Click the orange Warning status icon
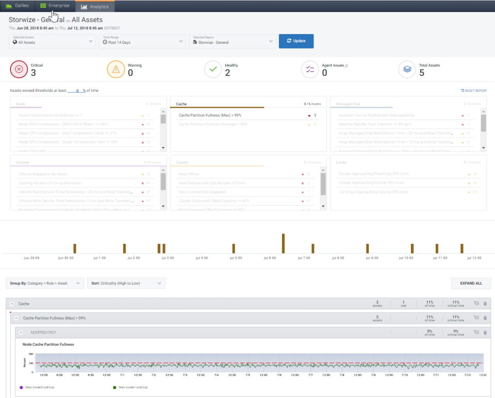The width and height of the screenshot is (495, 398). coord(116,70)
